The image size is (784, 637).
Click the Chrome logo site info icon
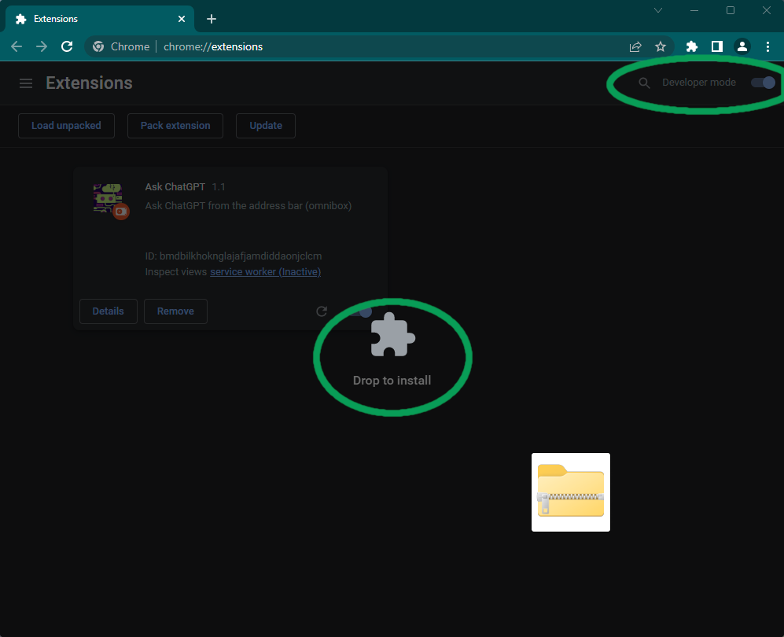pos(98,46)
